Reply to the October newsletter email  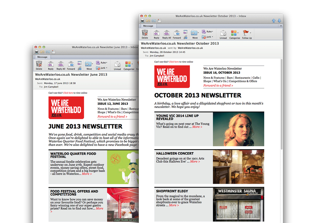coord(156,34)
